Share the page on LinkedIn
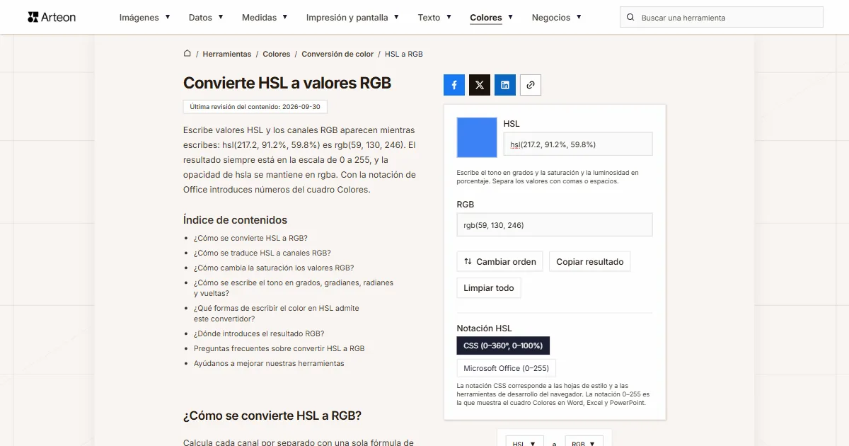 505,85
